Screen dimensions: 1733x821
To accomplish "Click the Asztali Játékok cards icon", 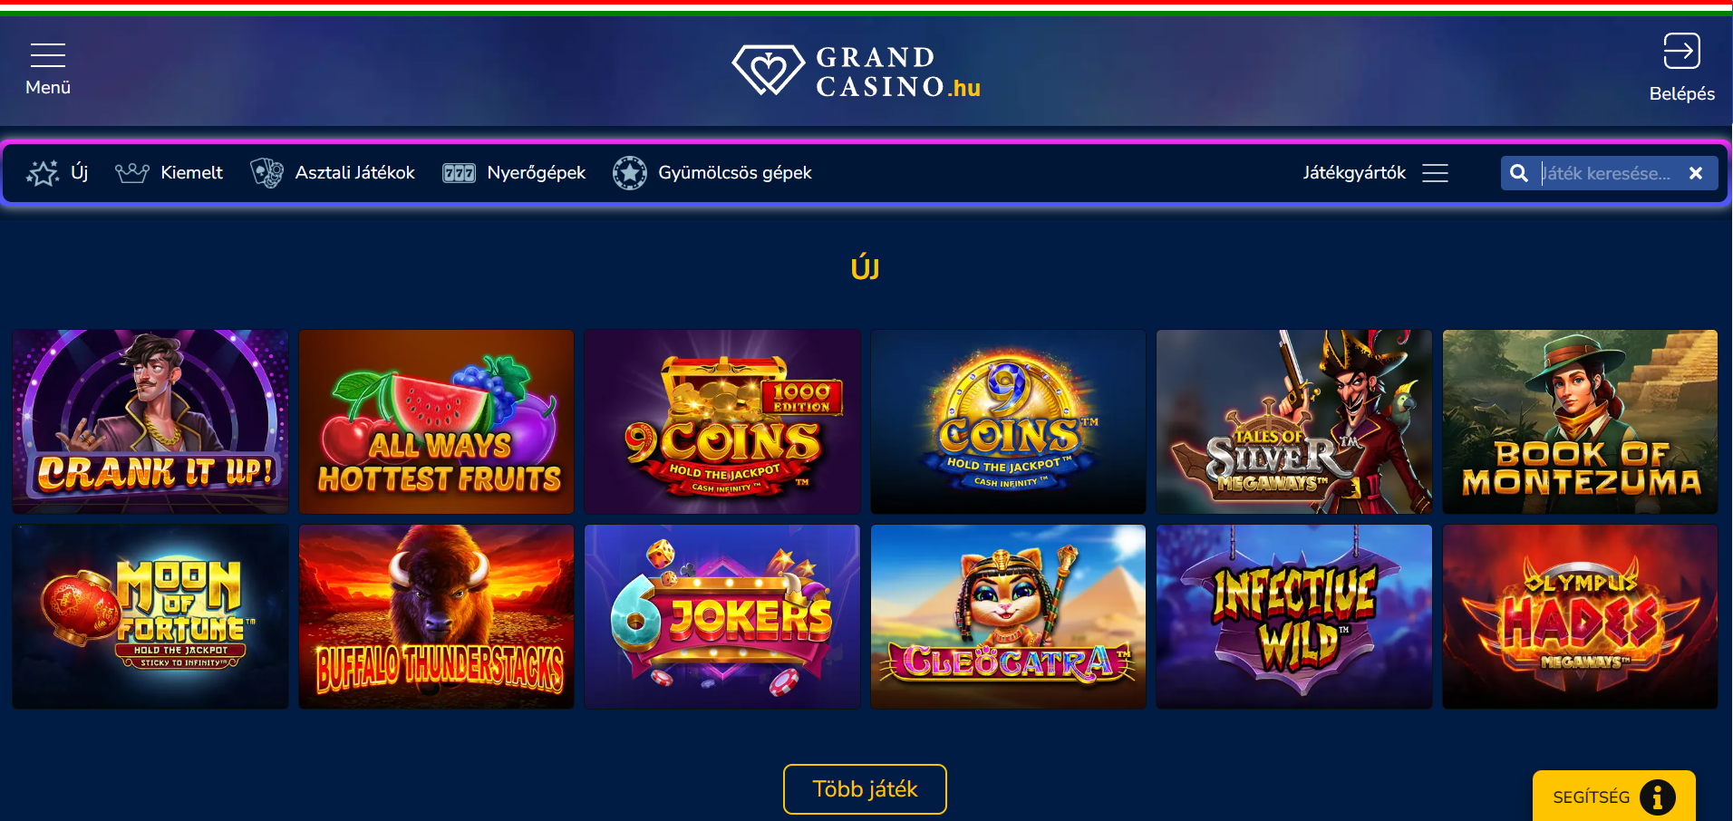I will click(267, 173).
